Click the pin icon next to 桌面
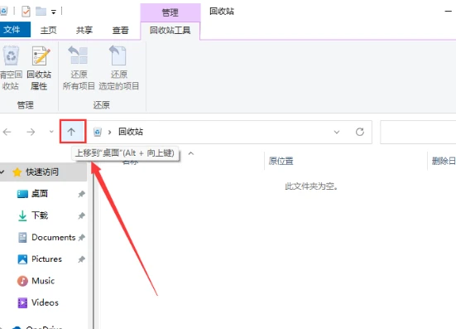 [82, 194]
